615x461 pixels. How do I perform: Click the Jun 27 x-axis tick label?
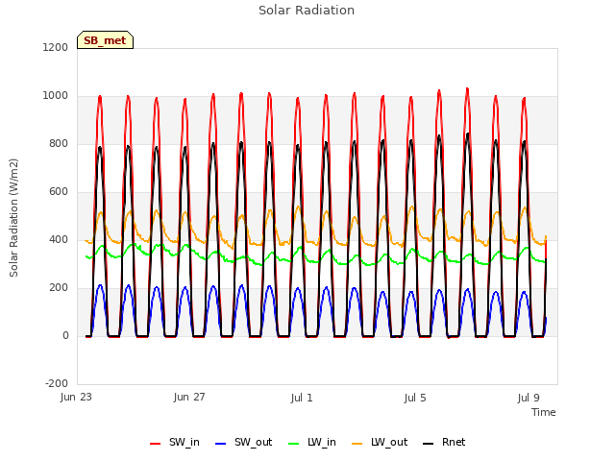click(189, 397)
